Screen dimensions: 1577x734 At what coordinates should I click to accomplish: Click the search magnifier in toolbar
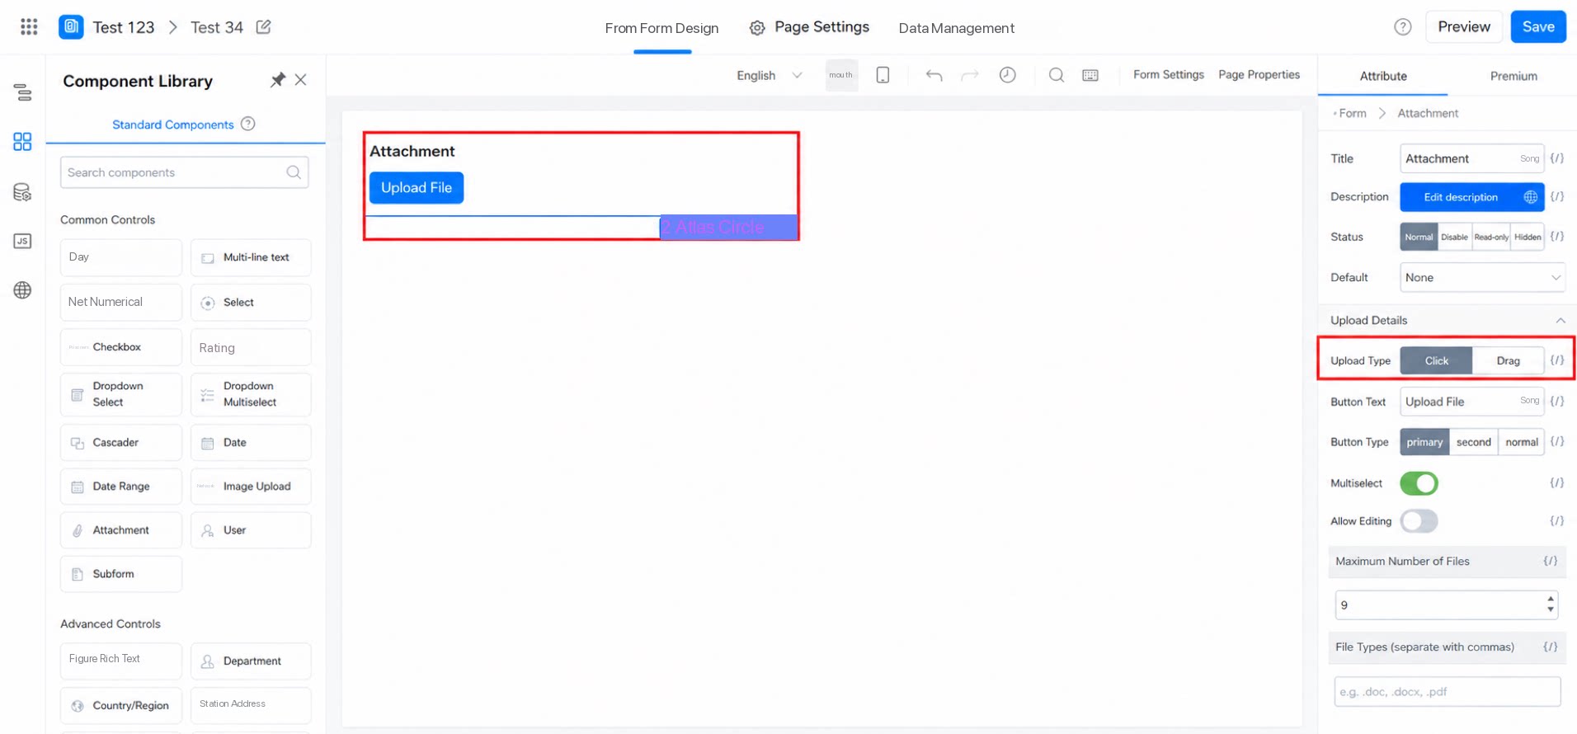click(x=1056, y=75)
